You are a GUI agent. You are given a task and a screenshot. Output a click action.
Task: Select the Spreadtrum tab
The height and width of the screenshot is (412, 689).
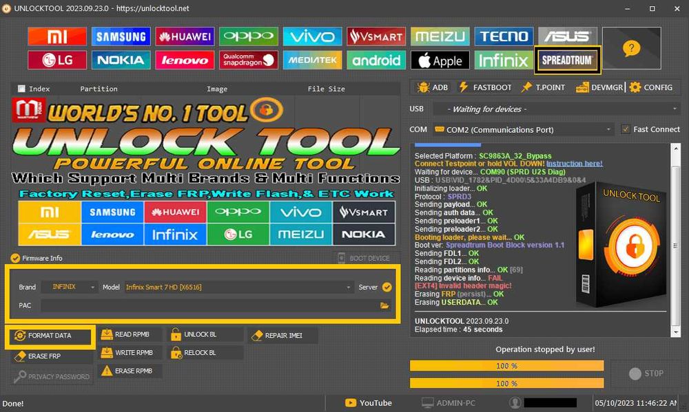click(x=567, y=60)
